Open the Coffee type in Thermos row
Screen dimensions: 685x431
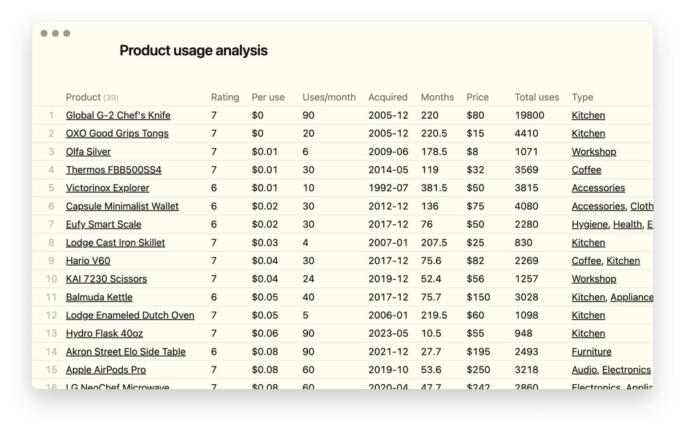coord(587,170)
